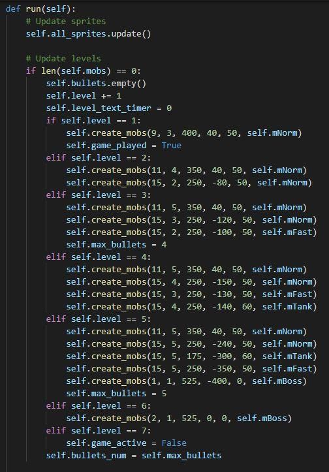Click the 'elif self.level == 5:' line
This screenshot has width=329, height=472.
point(99,319)
